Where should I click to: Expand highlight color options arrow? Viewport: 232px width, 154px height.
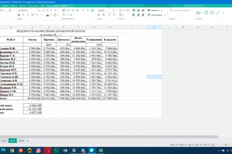58,15
